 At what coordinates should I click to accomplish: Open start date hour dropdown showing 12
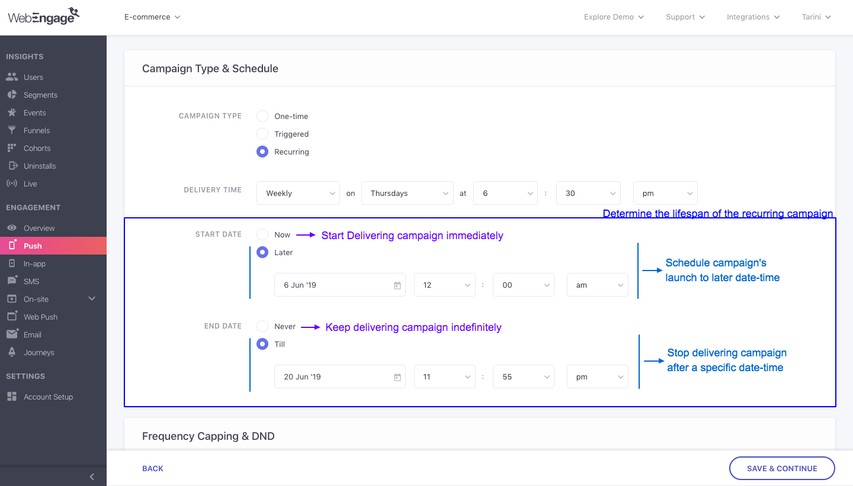[445, 285]
